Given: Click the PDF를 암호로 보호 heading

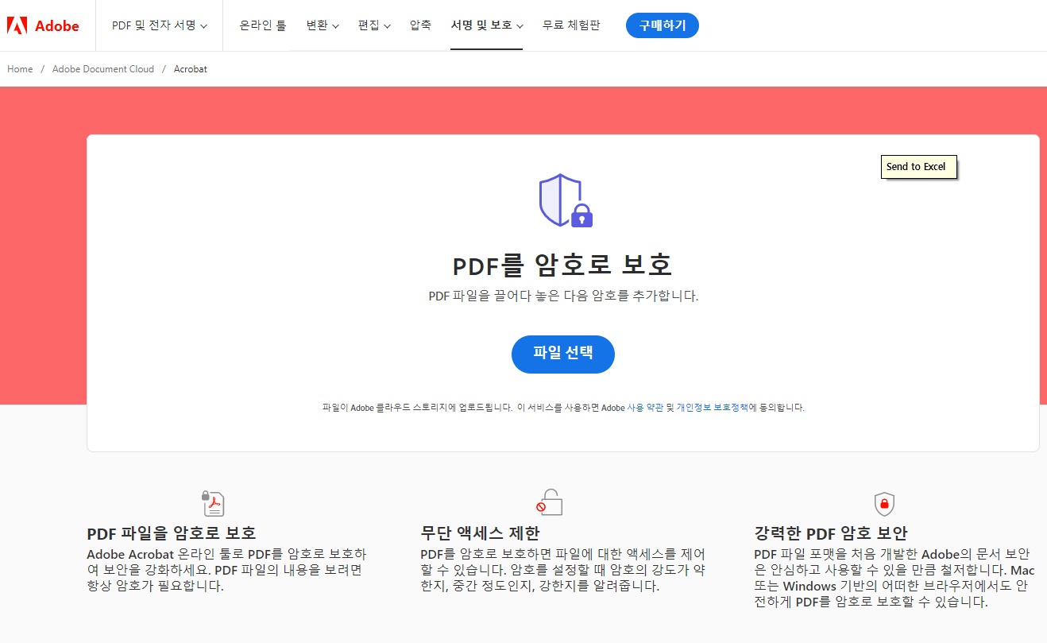Looking at the screenshot, I should (x=562, y=265).
